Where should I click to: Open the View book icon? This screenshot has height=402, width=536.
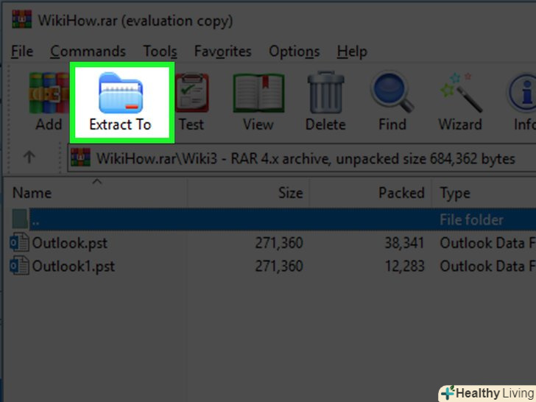coord(258,93)
